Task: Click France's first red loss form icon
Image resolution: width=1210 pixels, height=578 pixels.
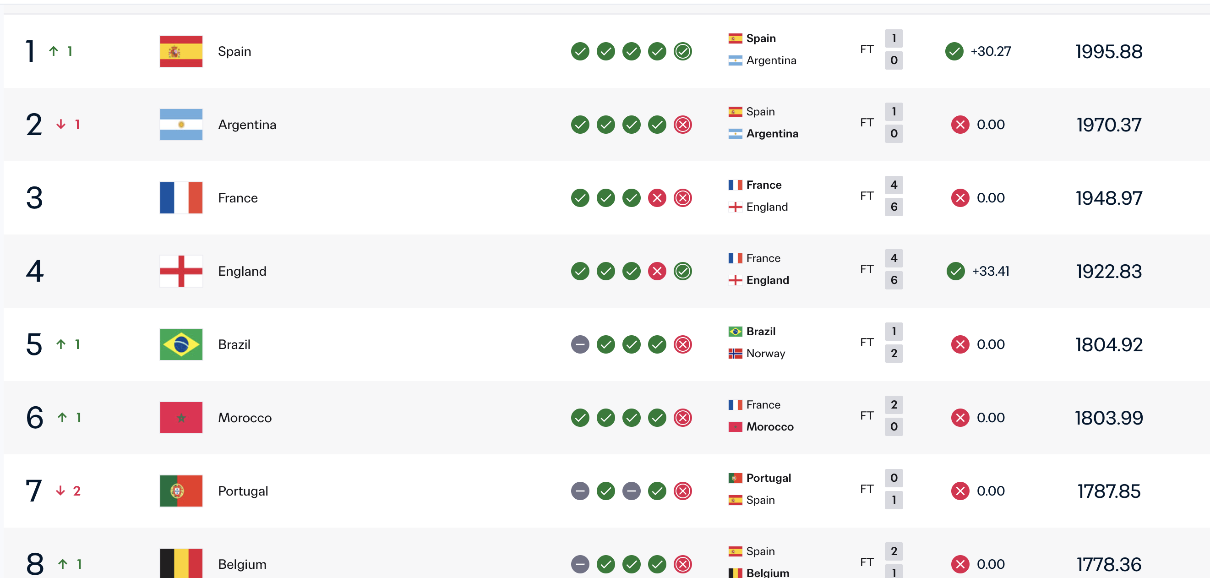Action: (657, 198)
